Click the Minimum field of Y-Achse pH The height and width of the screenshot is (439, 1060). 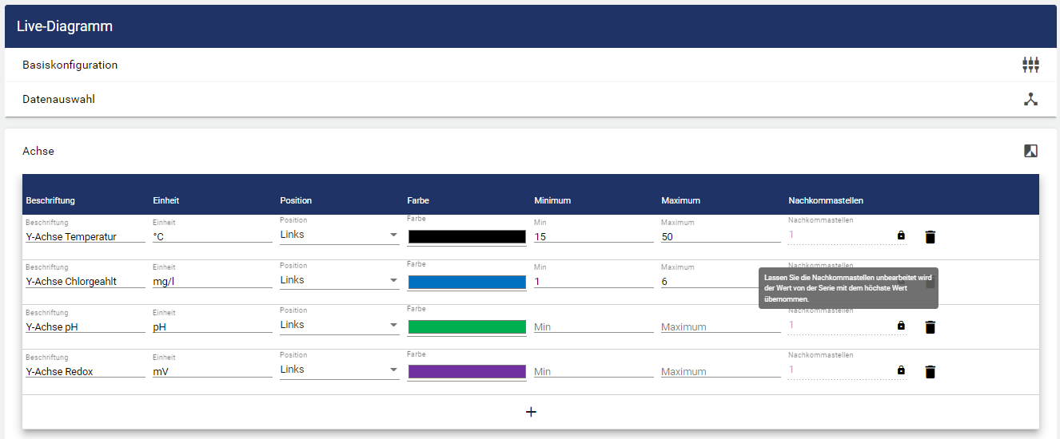[x=593, y=326]
